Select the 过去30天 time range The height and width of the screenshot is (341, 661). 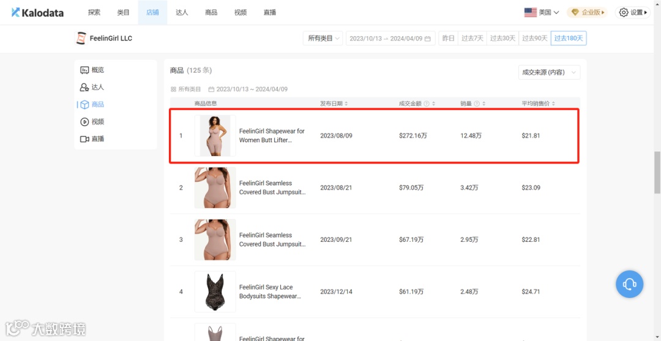(x=502, y=39)
